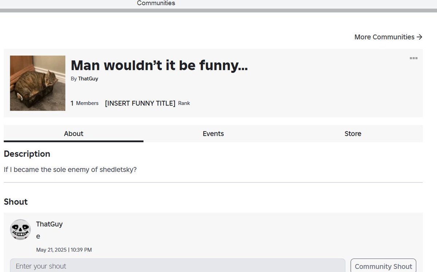
Task: Click the shout message letter e
Action: [x=38, y=236]
